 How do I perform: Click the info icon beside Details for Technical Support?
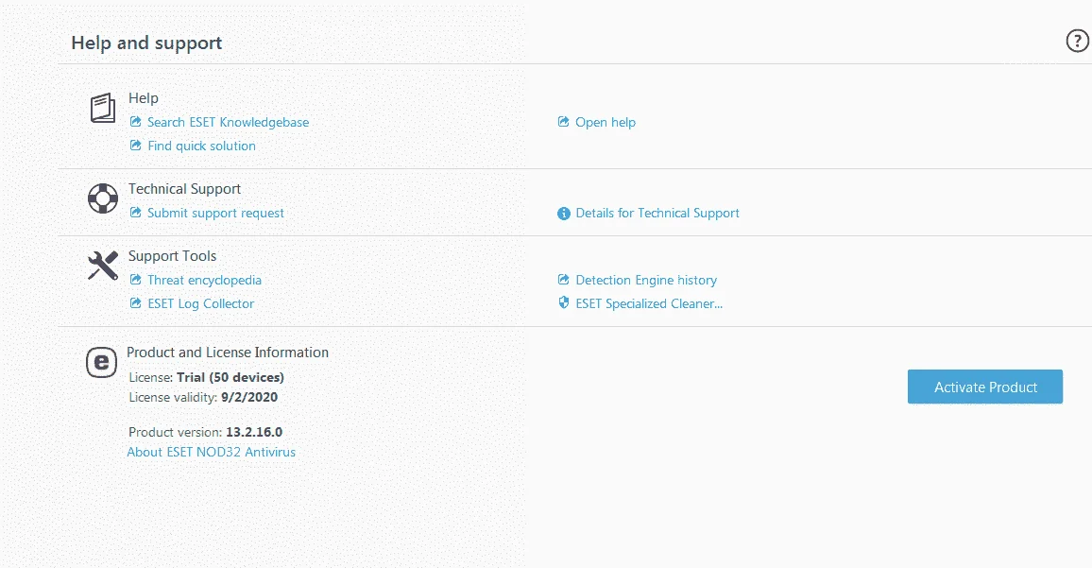pyautogui.click(x=563, y=214)
